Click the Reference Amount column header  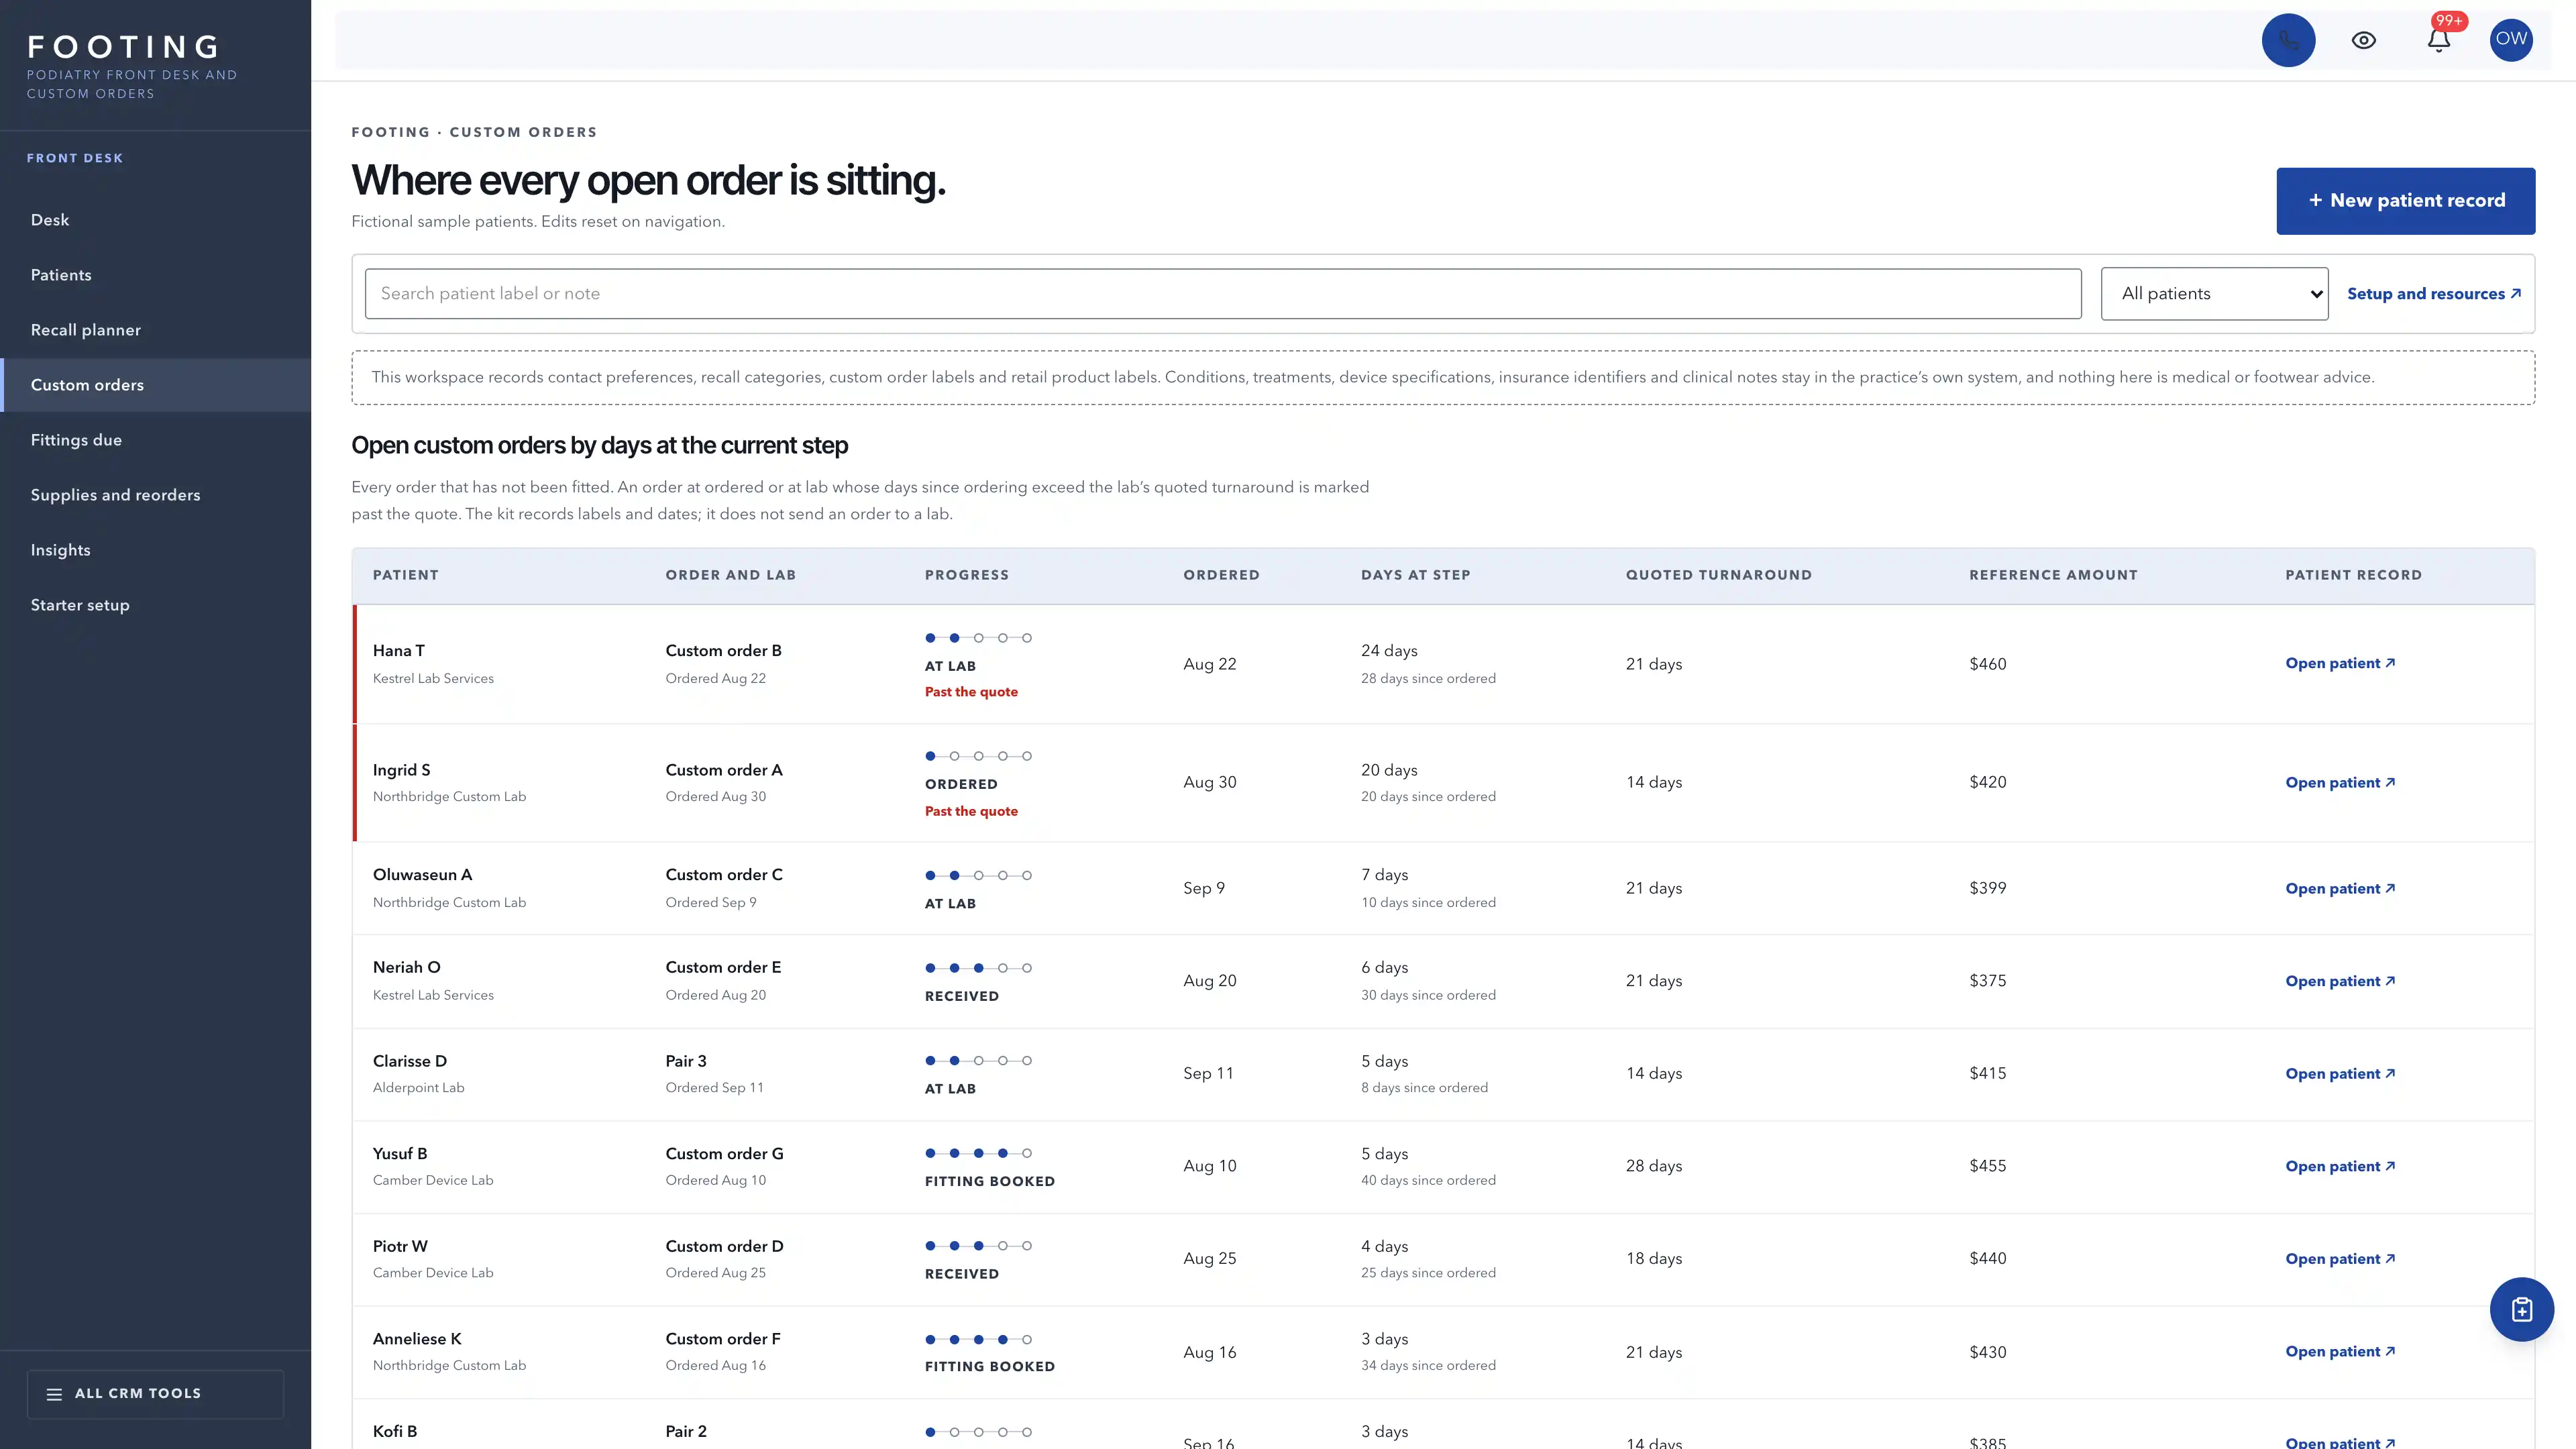pos(2053,575)
